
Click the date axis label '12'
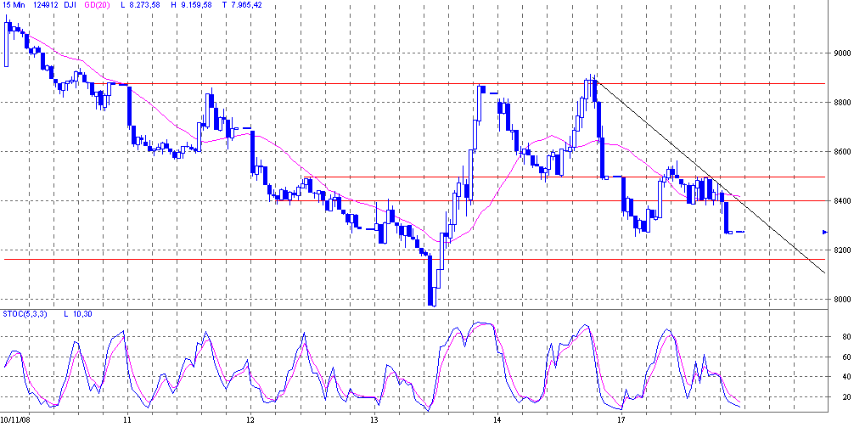250,420
